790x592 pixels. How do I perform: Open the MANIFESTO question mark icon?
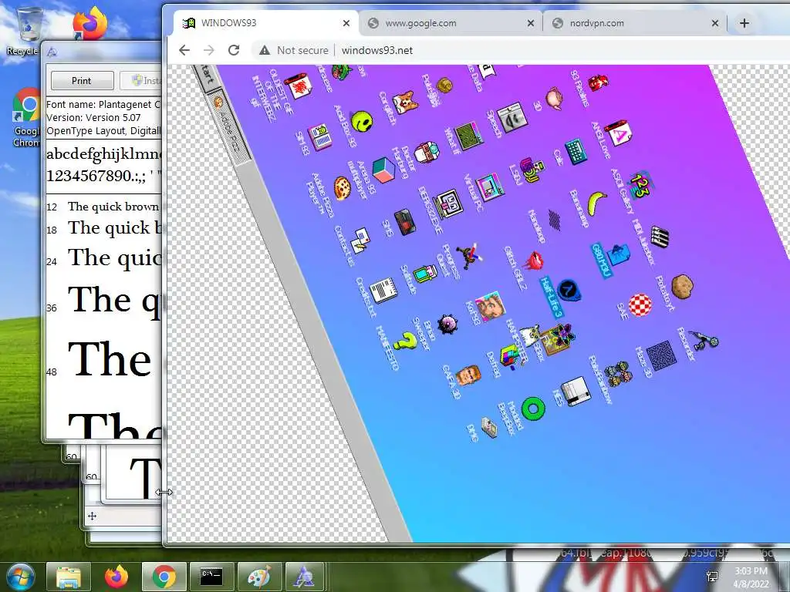tap(405, 343)
